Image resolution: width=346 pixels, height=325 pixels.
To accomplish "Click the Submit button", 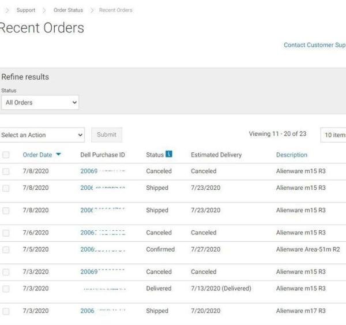I will [107, 135].
